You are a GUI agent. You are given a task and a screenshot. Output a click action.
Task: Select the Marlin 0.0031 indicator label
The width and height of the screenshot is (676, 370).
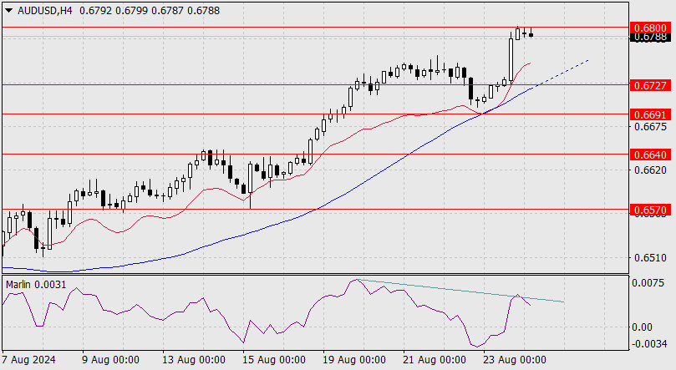tap(36, 285)
